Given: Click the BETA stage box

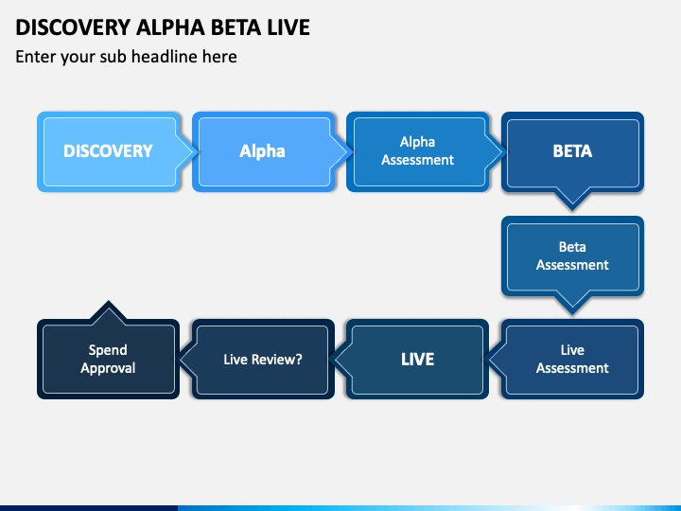Looking at the screenshot, I should click(572, 160).
